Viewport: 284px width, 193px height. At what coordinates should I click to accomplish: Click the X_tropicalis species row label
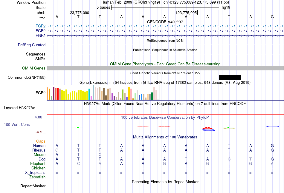pos(35,173)
